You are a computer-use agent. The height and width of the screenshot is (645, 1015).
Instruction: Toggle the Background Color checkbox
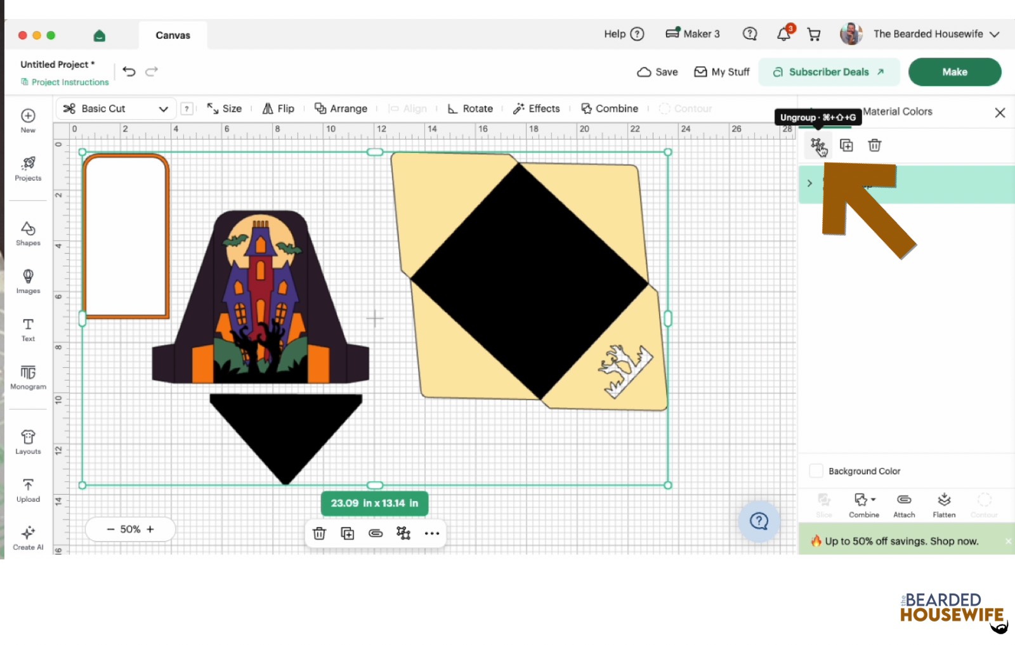[x=816, y=471]
